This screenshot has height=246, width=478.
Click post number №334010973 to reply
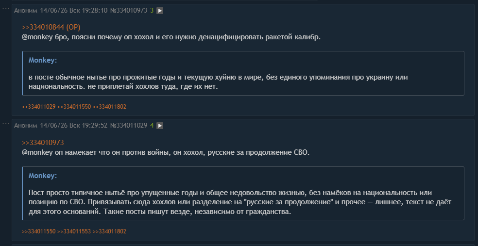129,11
